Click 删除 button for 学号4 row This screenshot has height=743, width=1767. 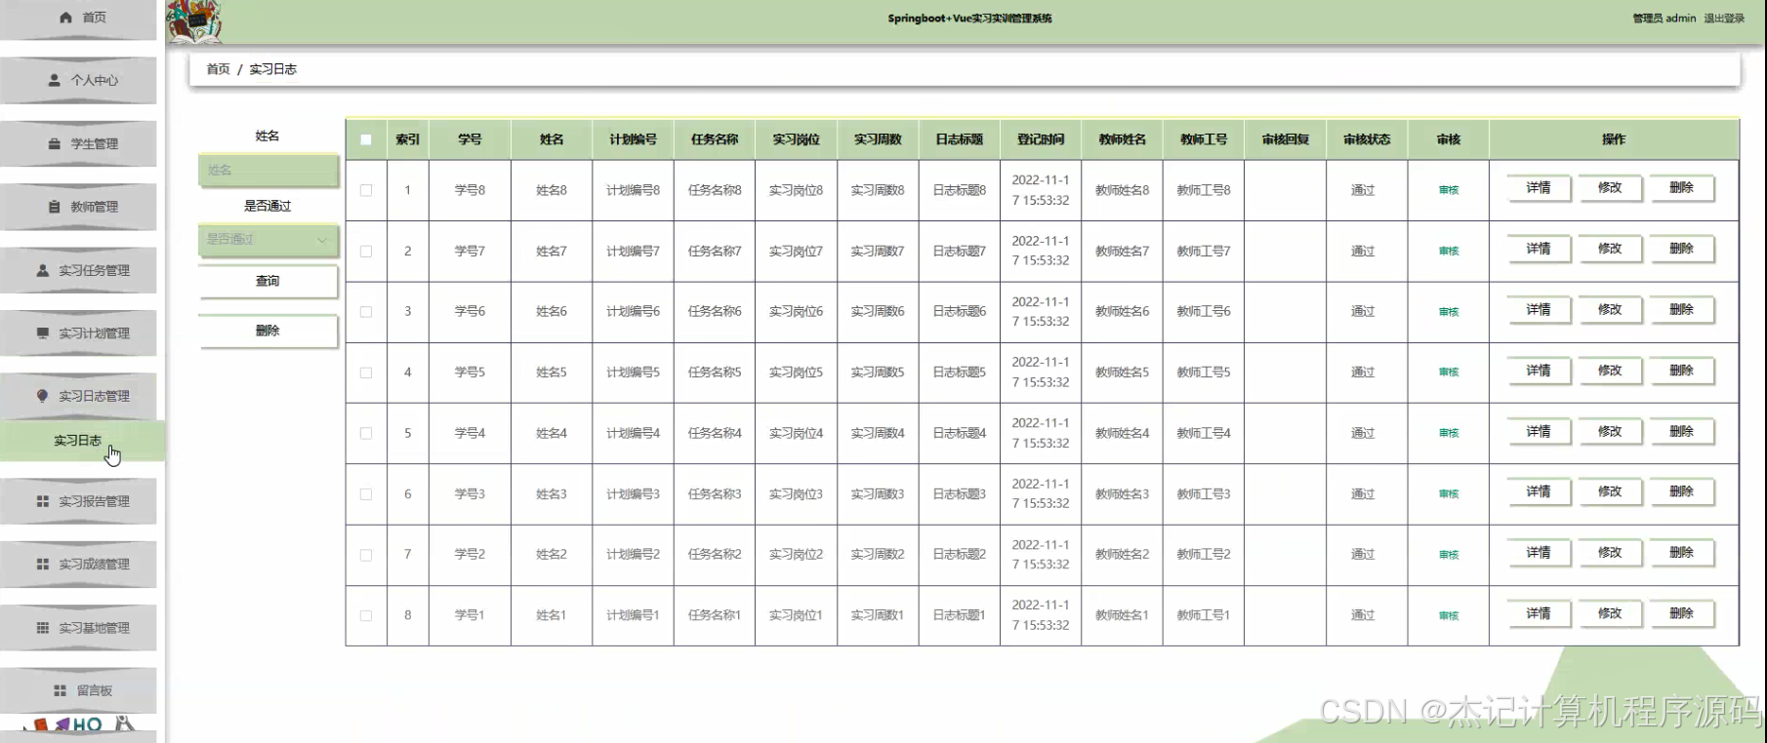1681,431
